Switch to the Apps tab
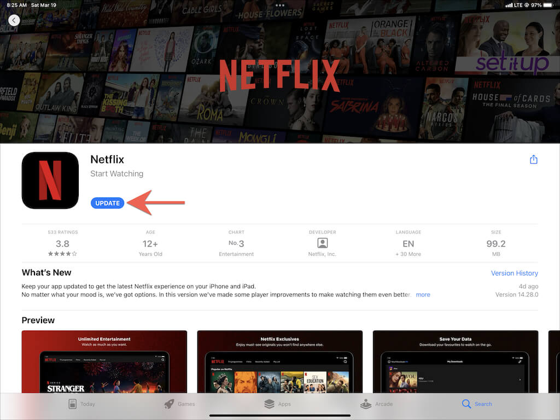 (277, 404)
